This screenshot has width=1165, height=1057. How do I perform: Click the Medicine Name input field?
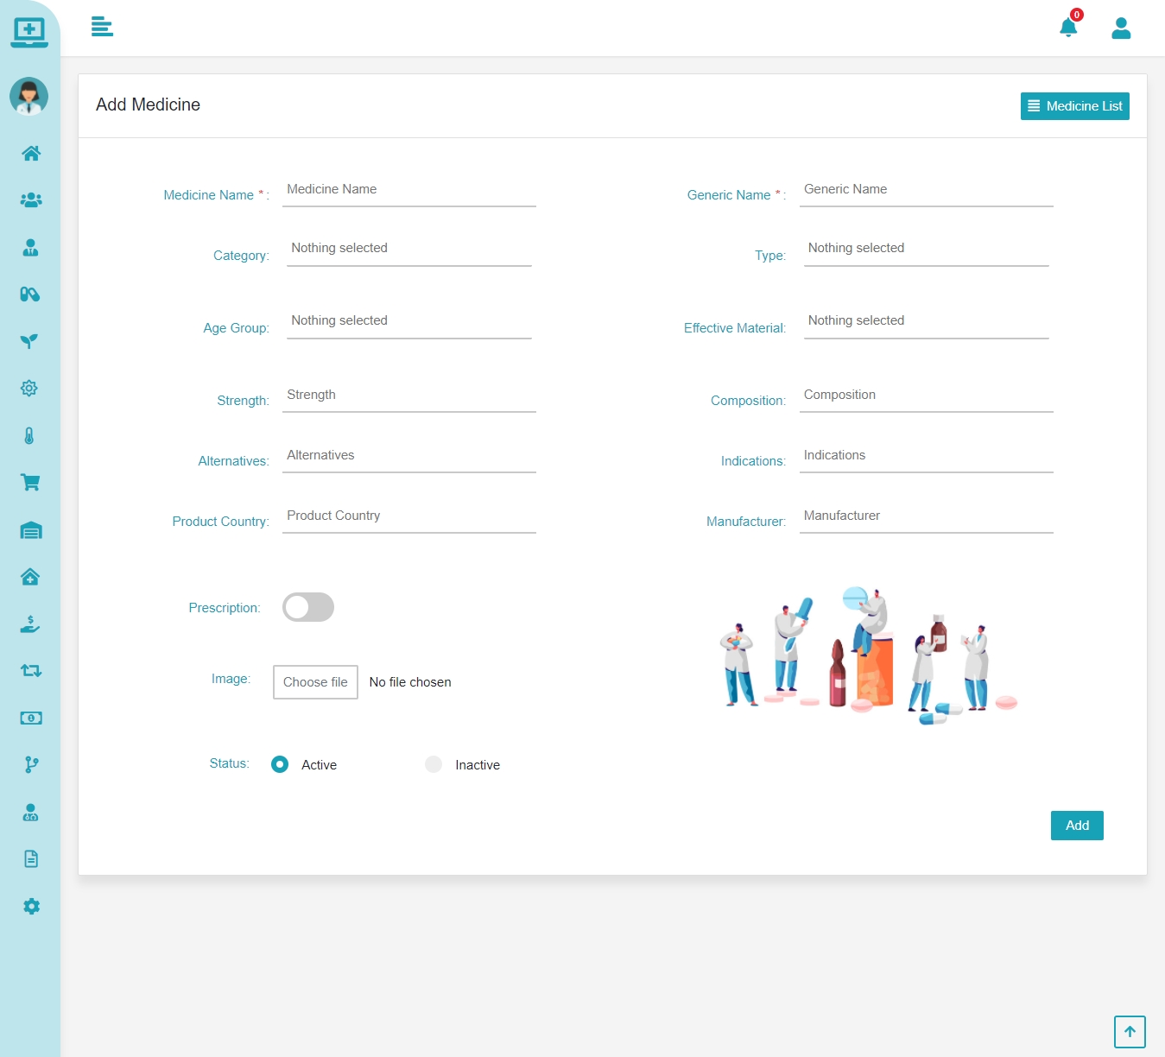coord(408,190)
